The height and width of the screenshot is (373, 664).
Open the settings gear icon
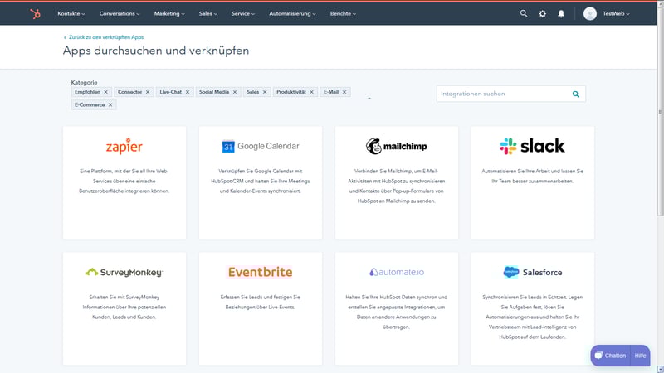pos(543,13)
